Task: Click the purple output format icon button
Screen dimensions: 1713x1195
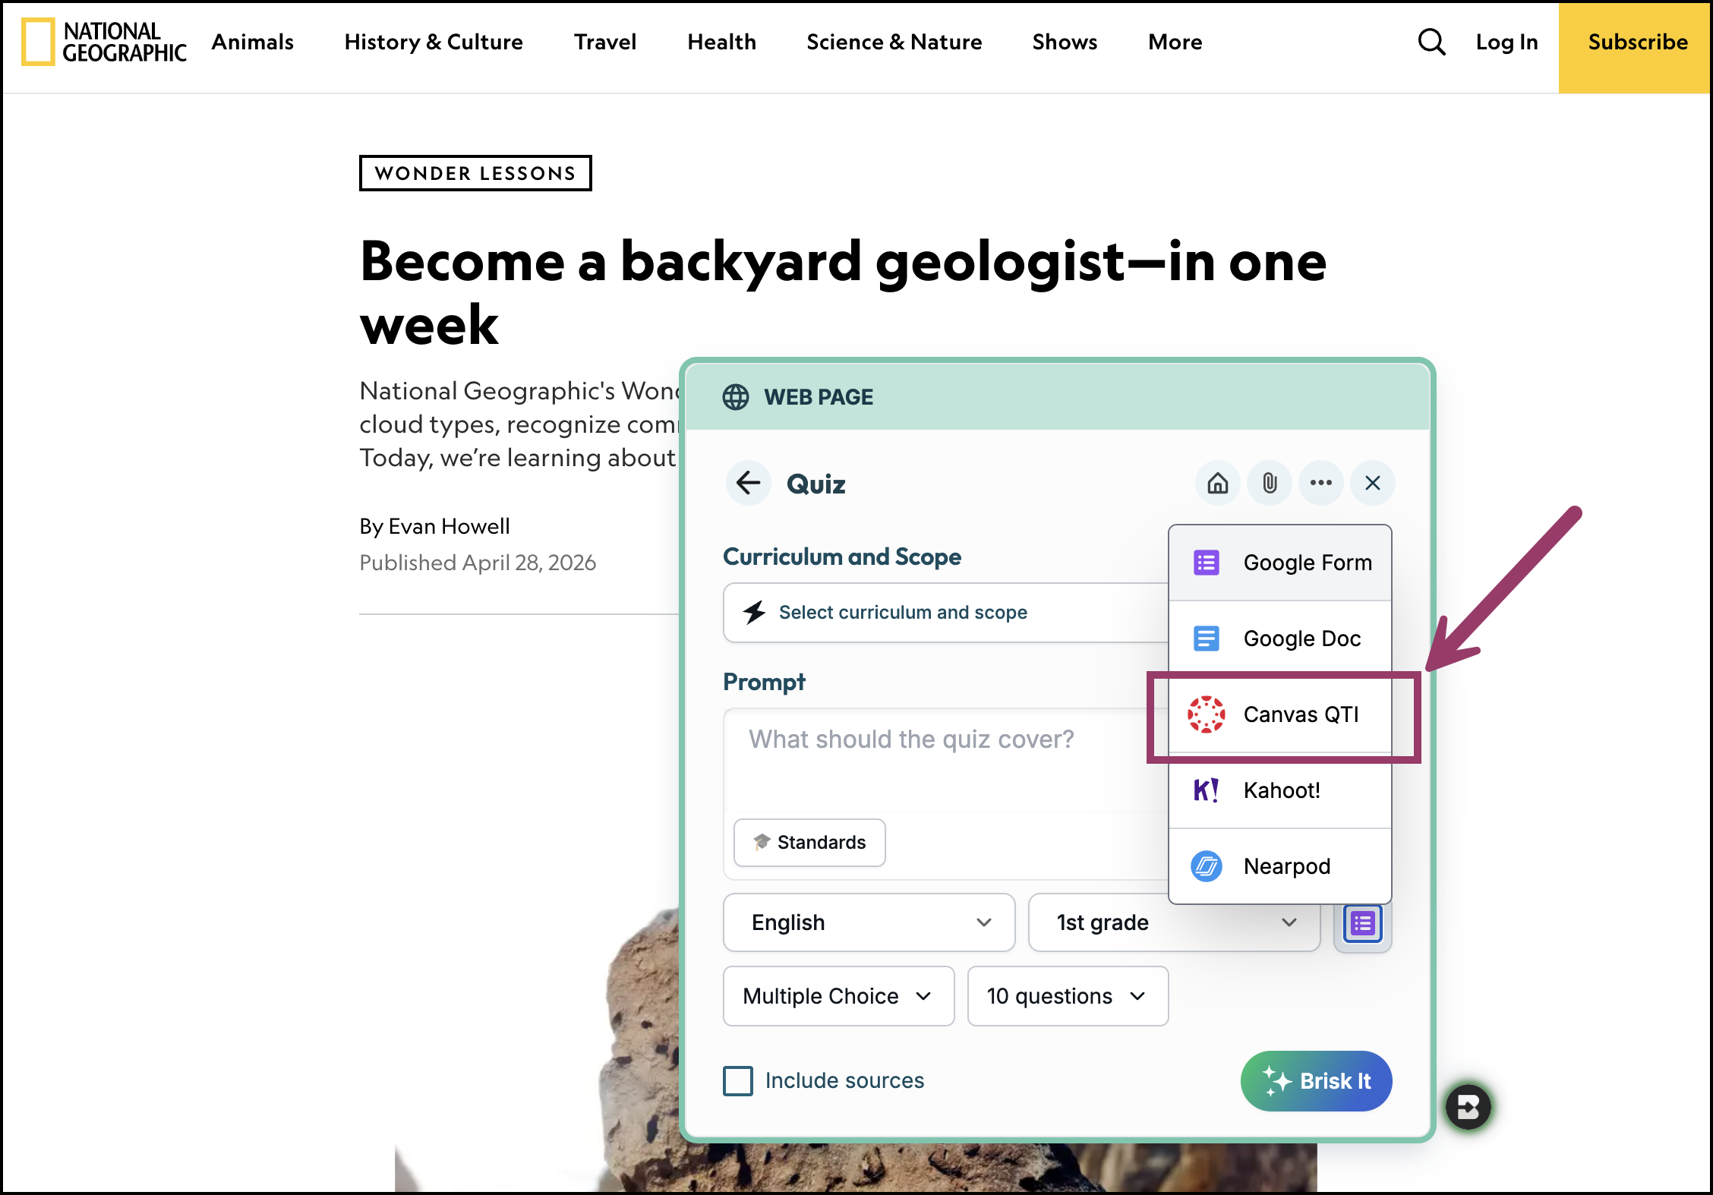Action: pos(1363,924)
